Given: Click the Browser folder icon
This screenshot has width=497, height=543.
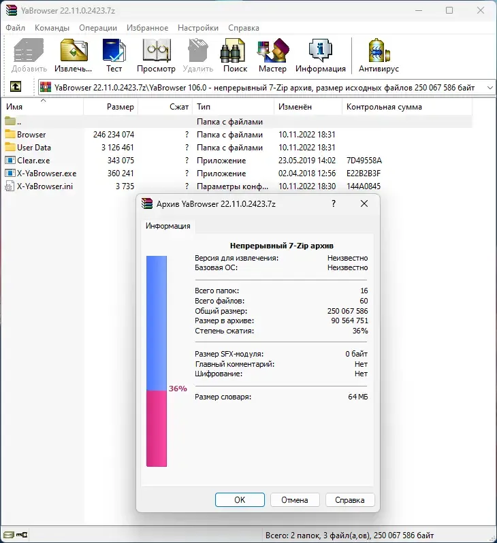Looking at the screenshot, I should (10, 134).
